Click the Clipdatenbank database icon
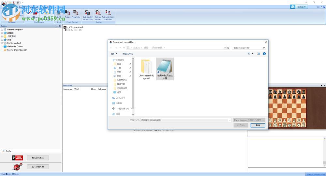The image size is (326, 176). pos(66,29)
